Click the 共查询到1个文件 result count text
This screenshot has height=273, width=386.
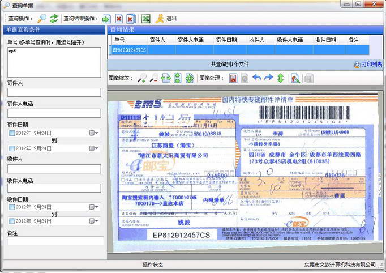[230, 65]
